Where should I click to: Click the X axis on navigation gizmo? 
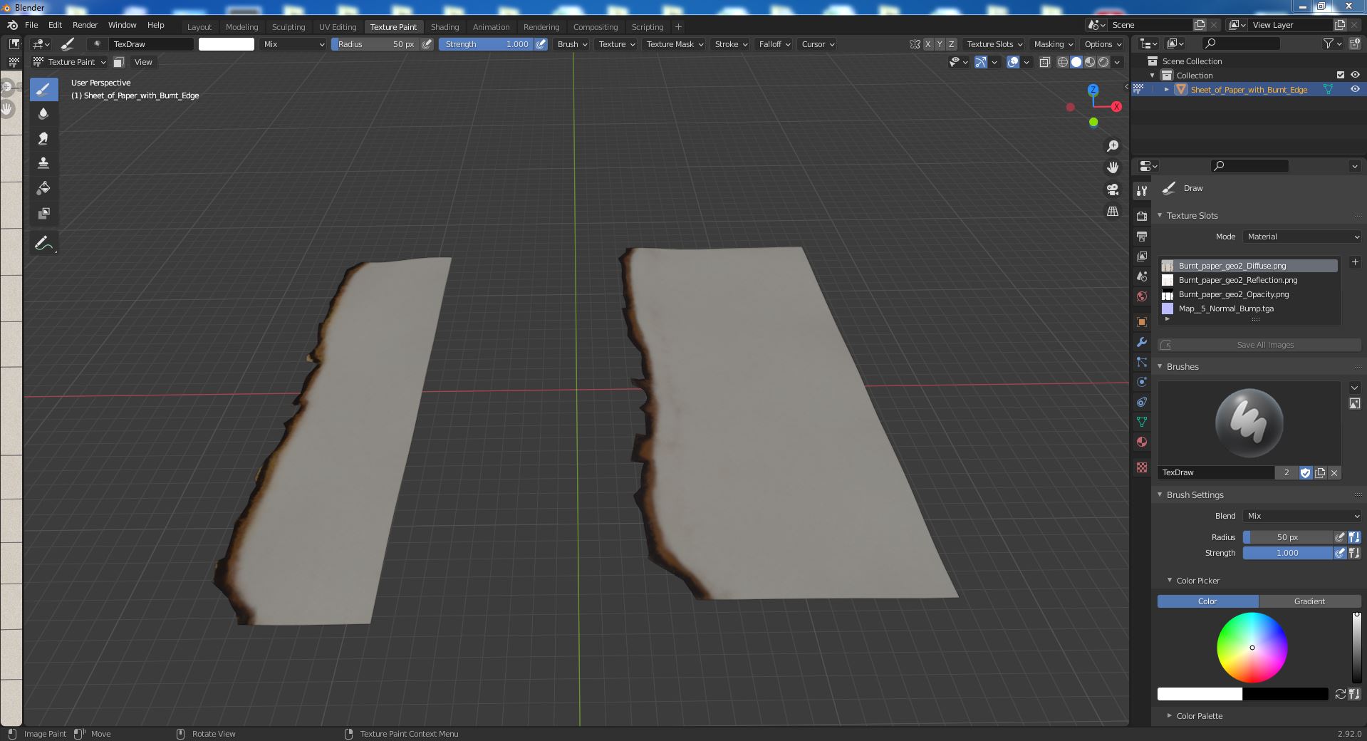1116,106
